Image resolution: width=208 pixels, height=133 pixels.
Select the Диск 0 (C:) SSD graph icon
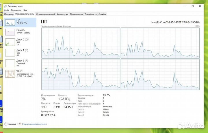[x=10, y=42]
